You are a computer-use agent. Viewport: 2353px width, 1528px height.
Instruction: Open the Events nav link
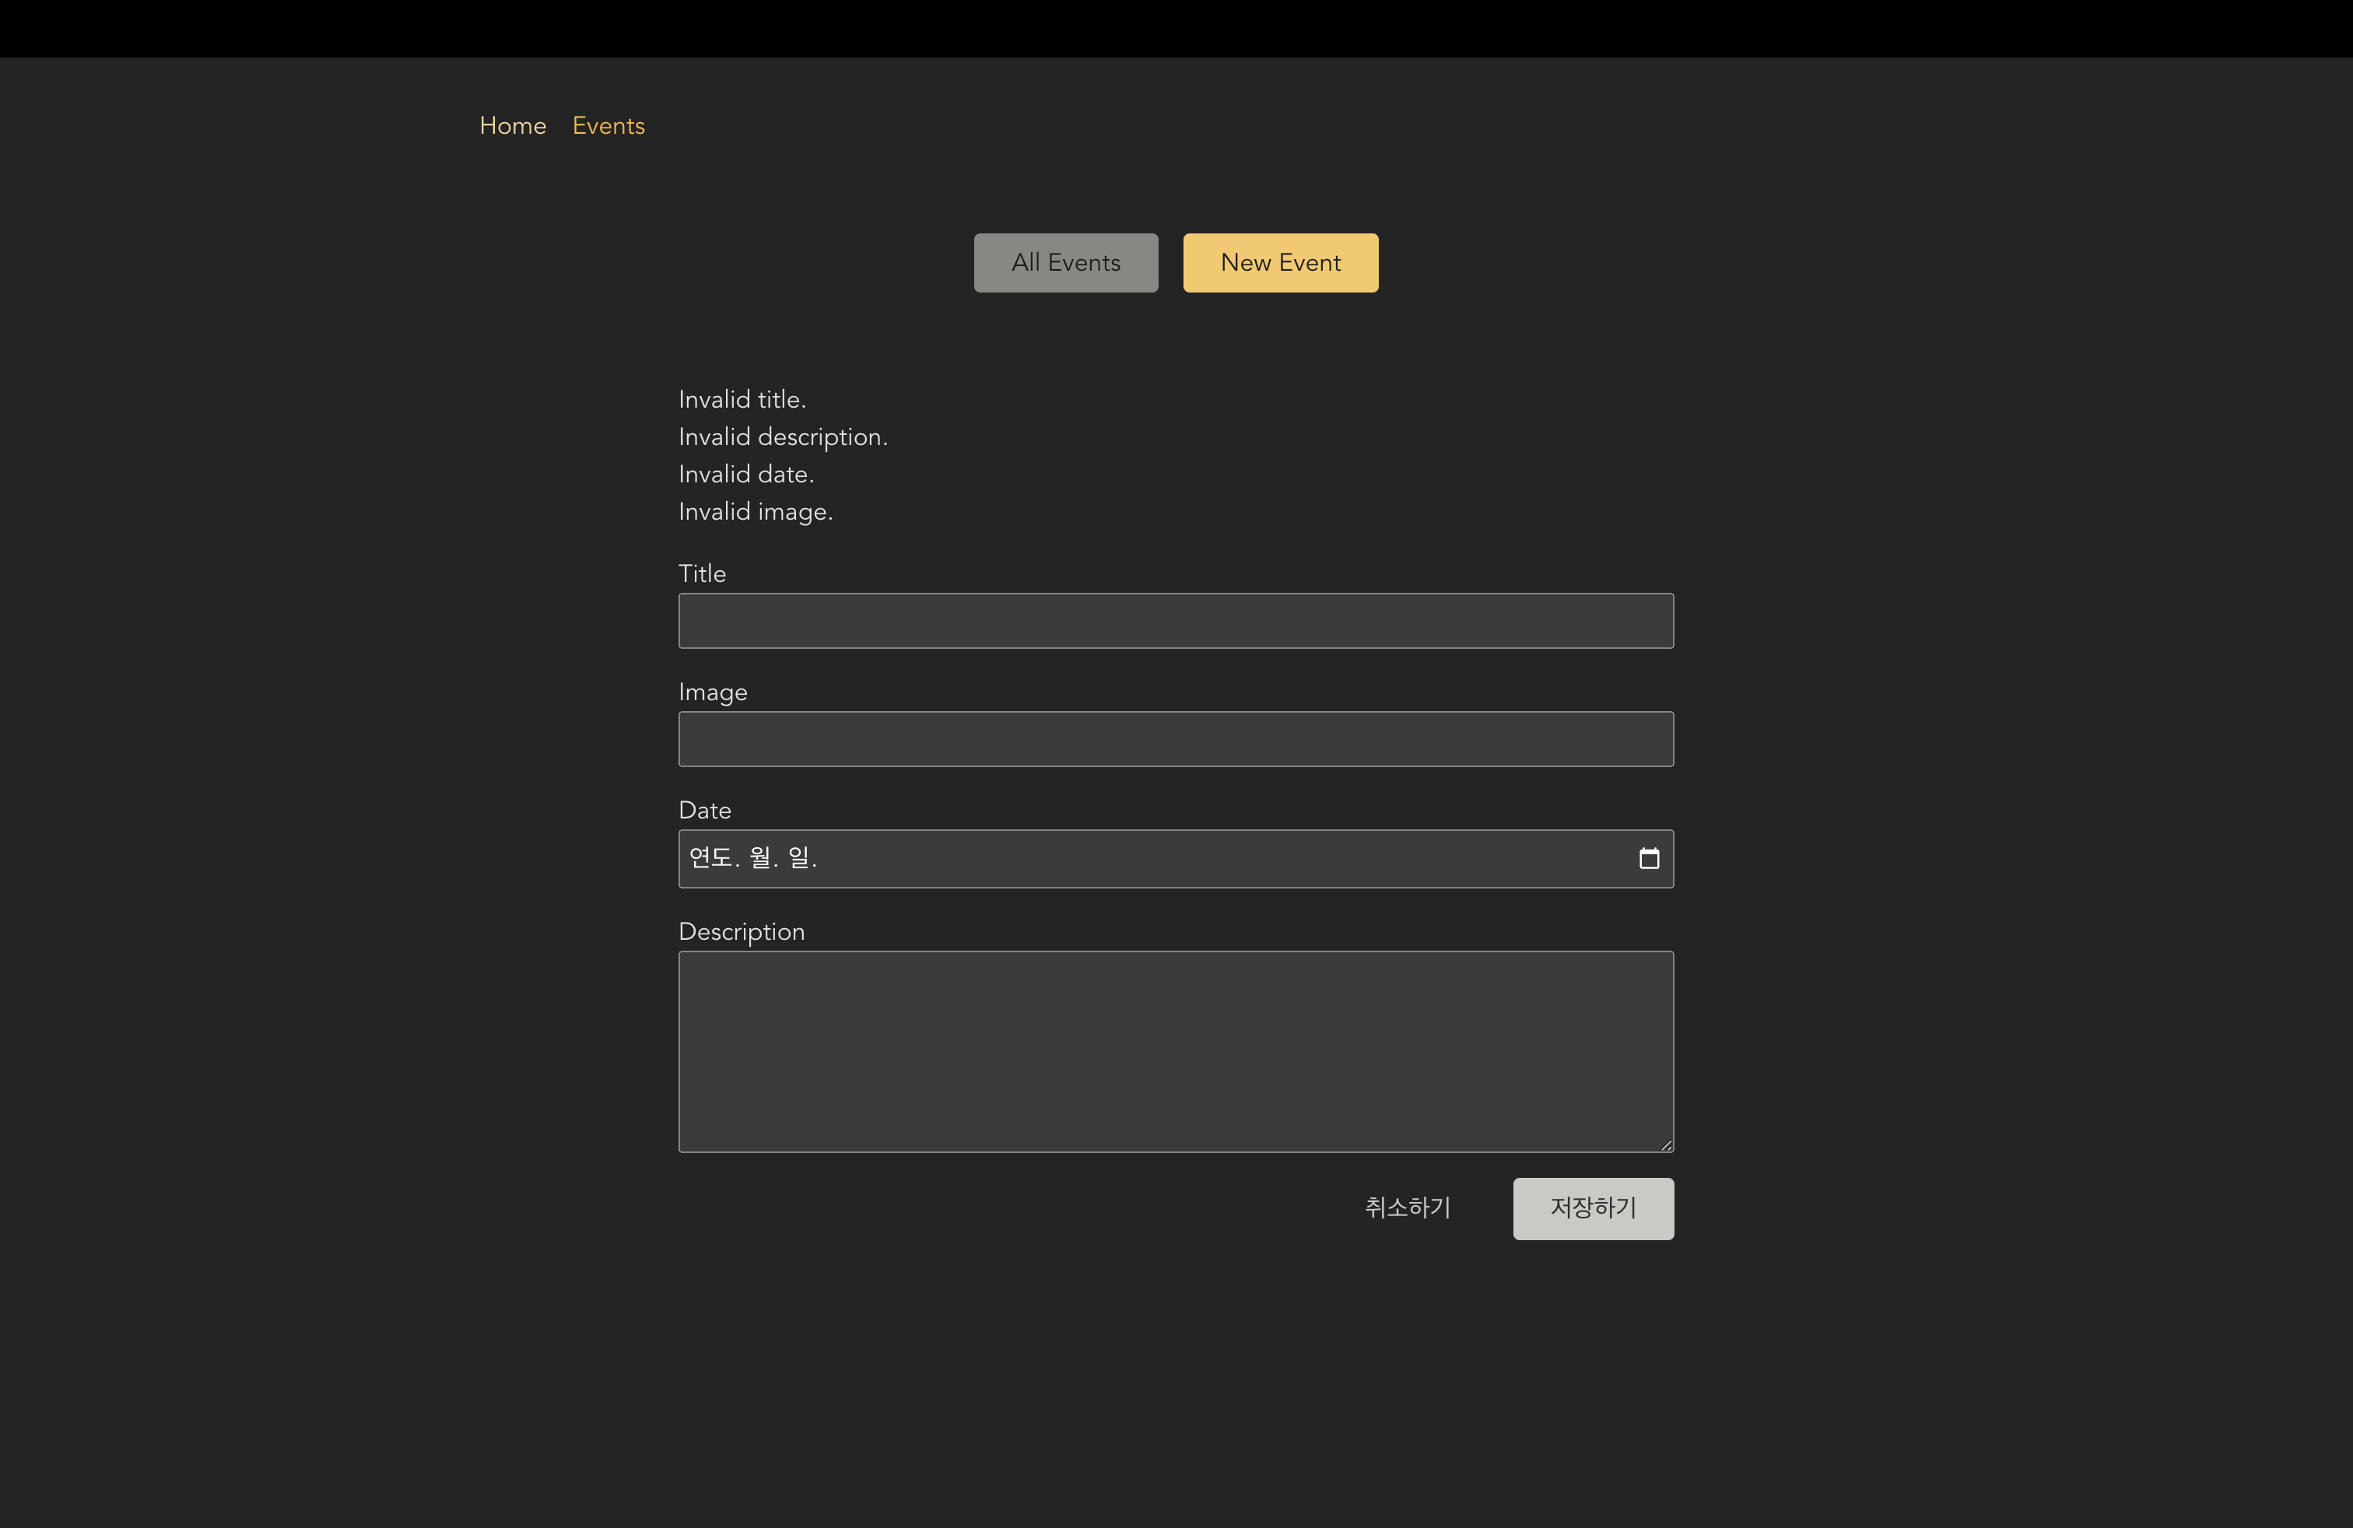pyautogui.click(x=608, y=125)
